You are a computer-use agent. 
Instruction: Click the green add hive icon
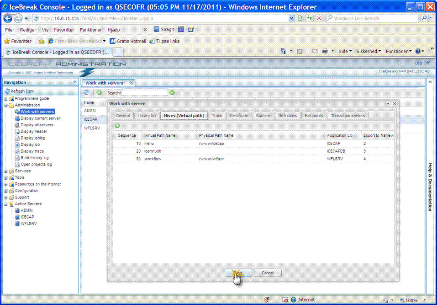pos(117,126)
